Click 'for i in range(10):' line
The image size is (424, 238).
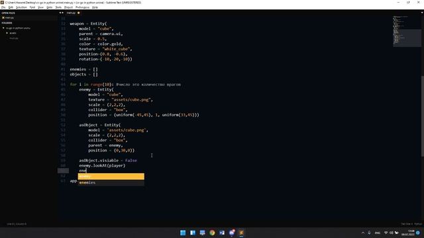(91, 85)
